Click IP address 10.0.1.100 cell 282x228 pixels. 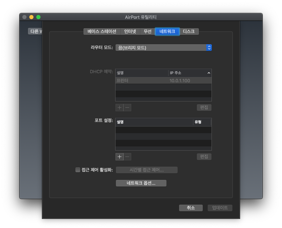coord(180,81)
